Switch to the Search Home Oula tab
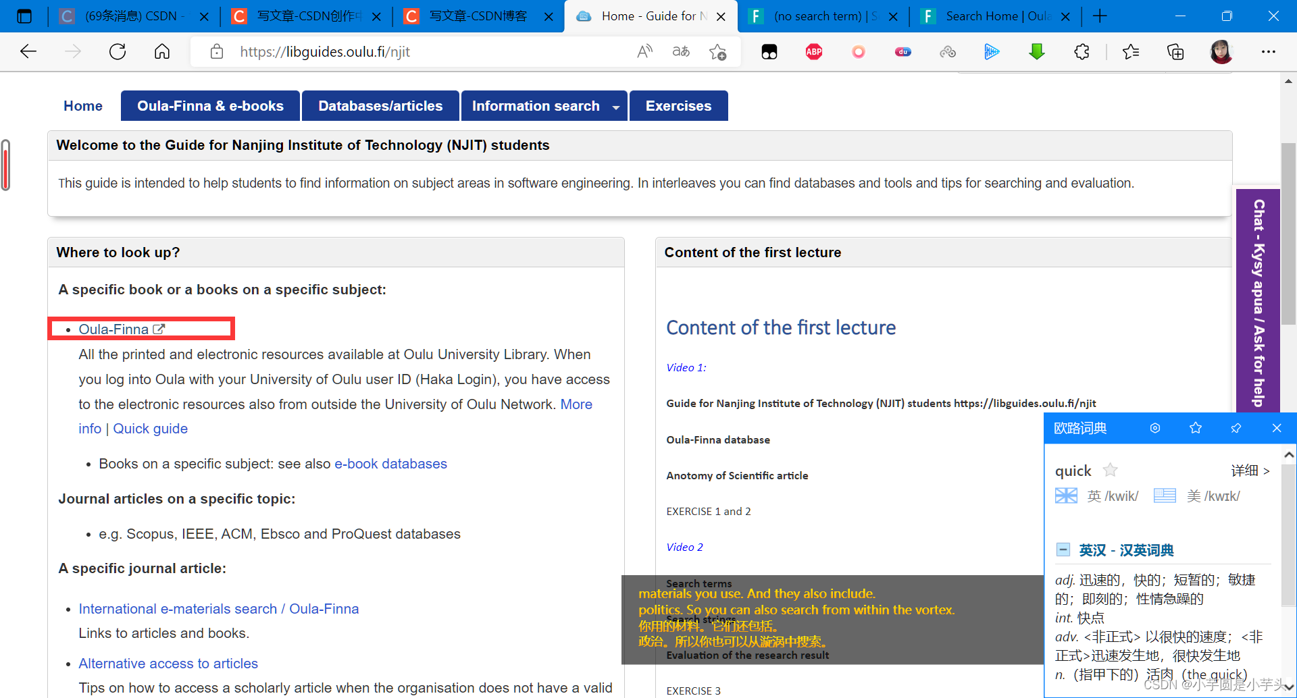This screenshot has width=1297, height=698. click(997, 16)
